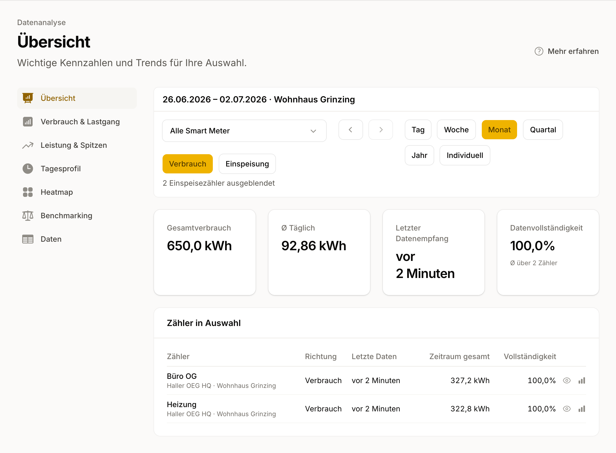Screen dimensions: 616x453
Task: Click the Datenvollständigkeit 100,0% card
Action: point(548,252)
